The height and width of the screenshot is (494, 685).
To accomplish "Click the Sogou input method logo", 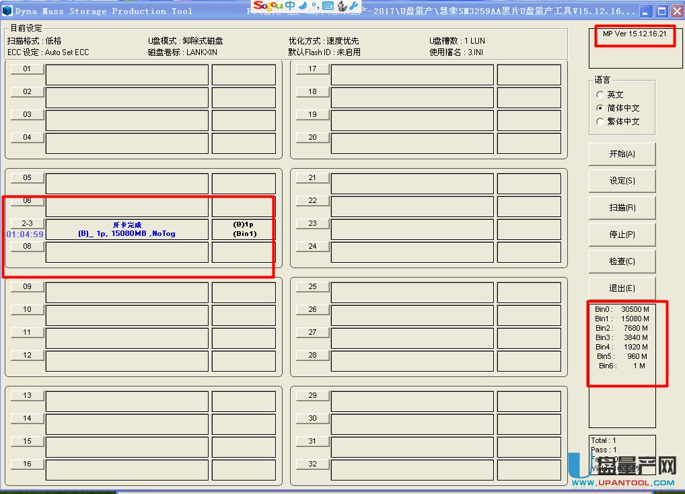I will [266, 5].
